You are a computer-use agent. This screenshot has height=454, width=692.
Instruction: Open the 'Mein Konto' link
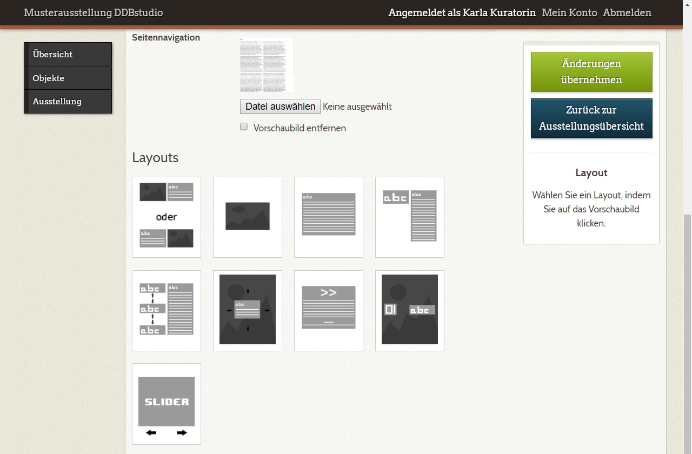point(569,12)
